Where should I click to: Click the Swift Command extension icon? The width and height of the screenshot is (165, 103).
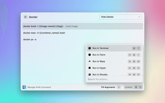pyautogui.click(x=24, y=87)
